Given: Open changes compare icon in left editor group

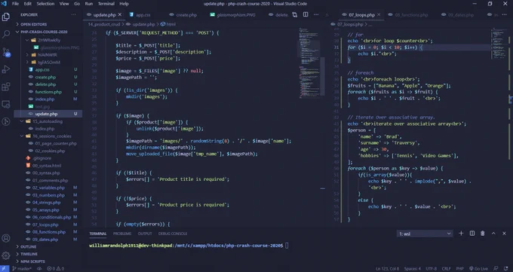Looking at the screenshot, I should point(295,15).
